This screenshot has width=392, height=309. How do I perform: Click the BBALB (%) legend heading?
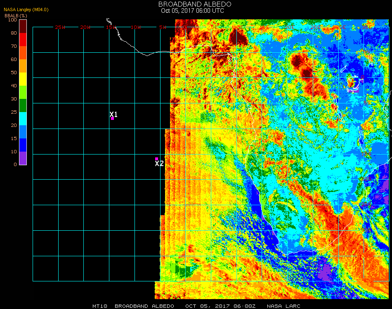point(16,16)
